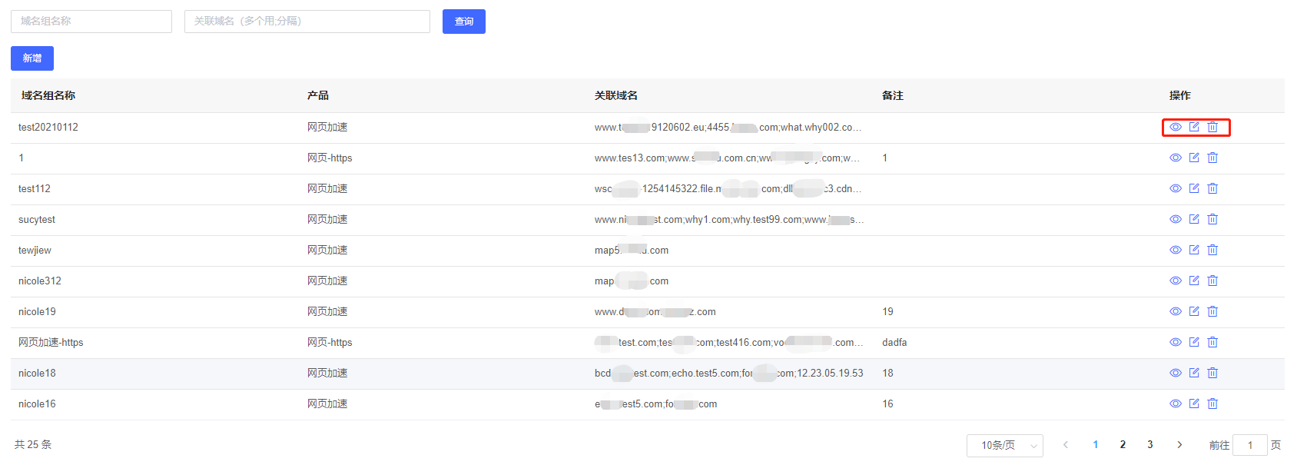Image resolution: width=1297 pixels, height=465 pixels.
Task: Edit domain group named 1 with 网页-https
Action: 1194,158
